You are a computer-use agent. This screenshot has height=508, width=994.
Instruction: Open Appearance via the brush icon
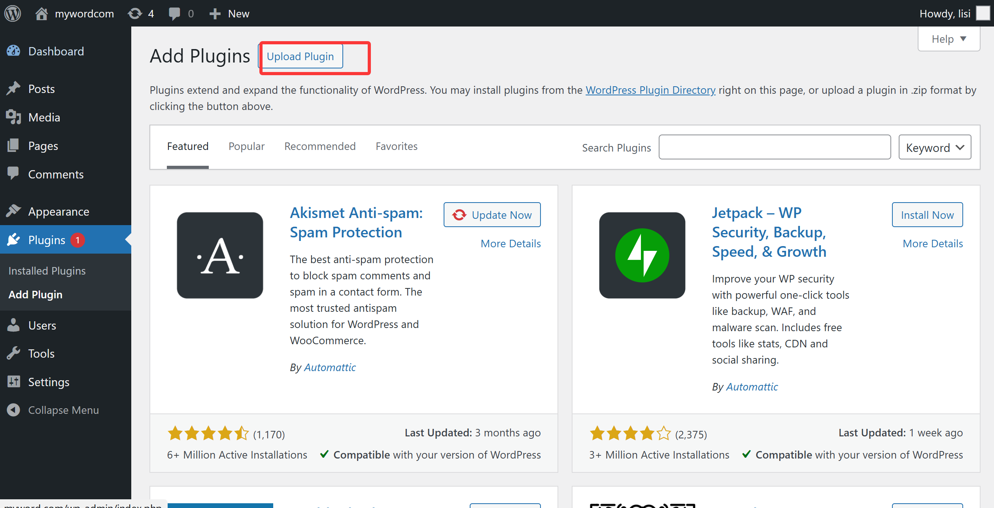click(x=13, y=211)
